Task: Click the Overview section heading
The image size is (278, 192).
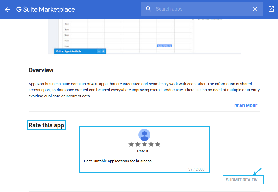Action: (41, 70)
